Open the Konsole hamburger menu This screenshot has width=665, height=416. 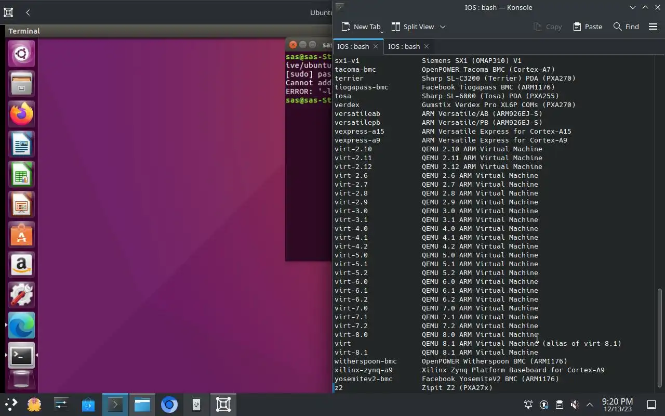pyautogui.click(x=653, y=27)
